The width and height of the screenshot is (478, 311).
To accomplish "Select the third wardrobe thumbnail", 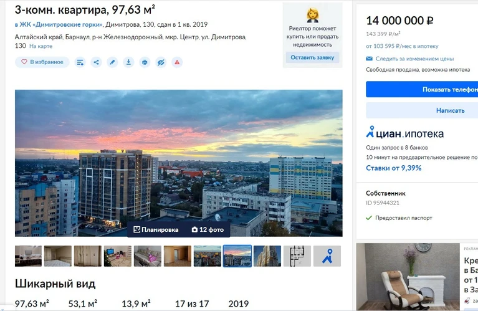I will 88,256.
